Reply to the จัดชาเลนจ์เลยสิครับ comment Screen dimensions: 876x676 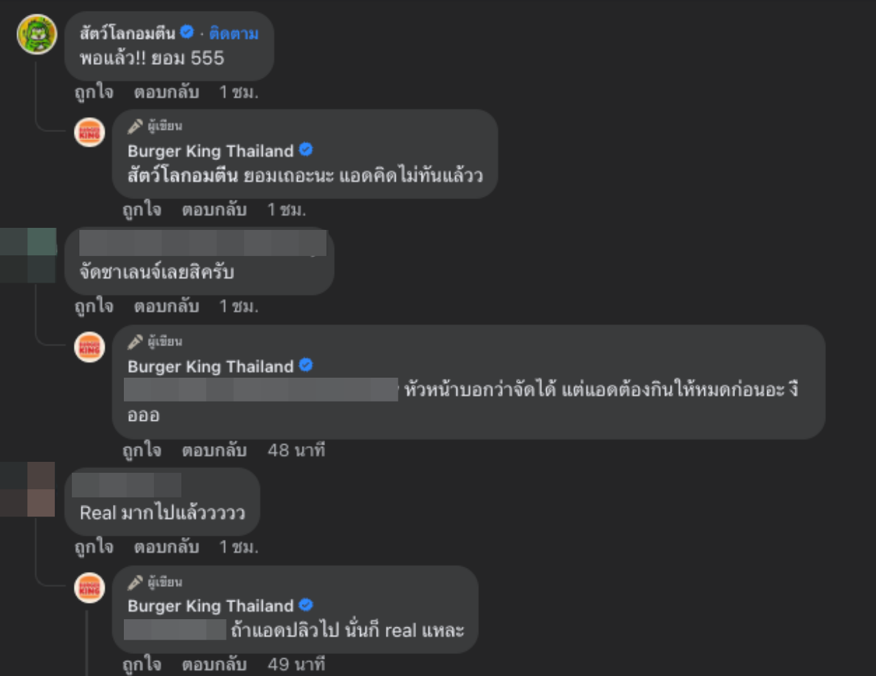(x=166, y=306)
